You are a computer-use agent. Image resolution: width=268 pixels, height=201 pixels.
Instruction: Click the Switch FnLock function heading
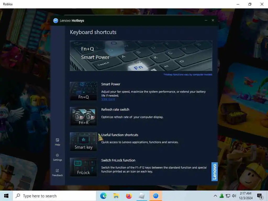tap(118, 160)
